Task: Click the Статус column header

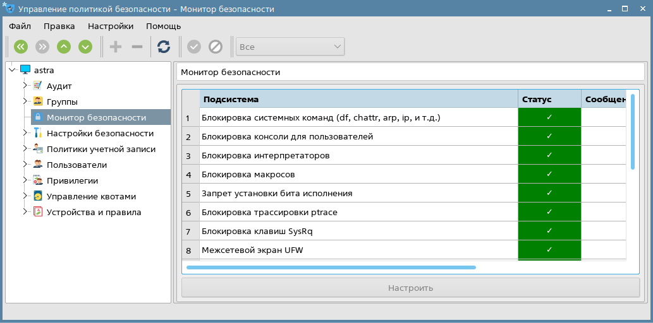Action: [x=550, y=99]
